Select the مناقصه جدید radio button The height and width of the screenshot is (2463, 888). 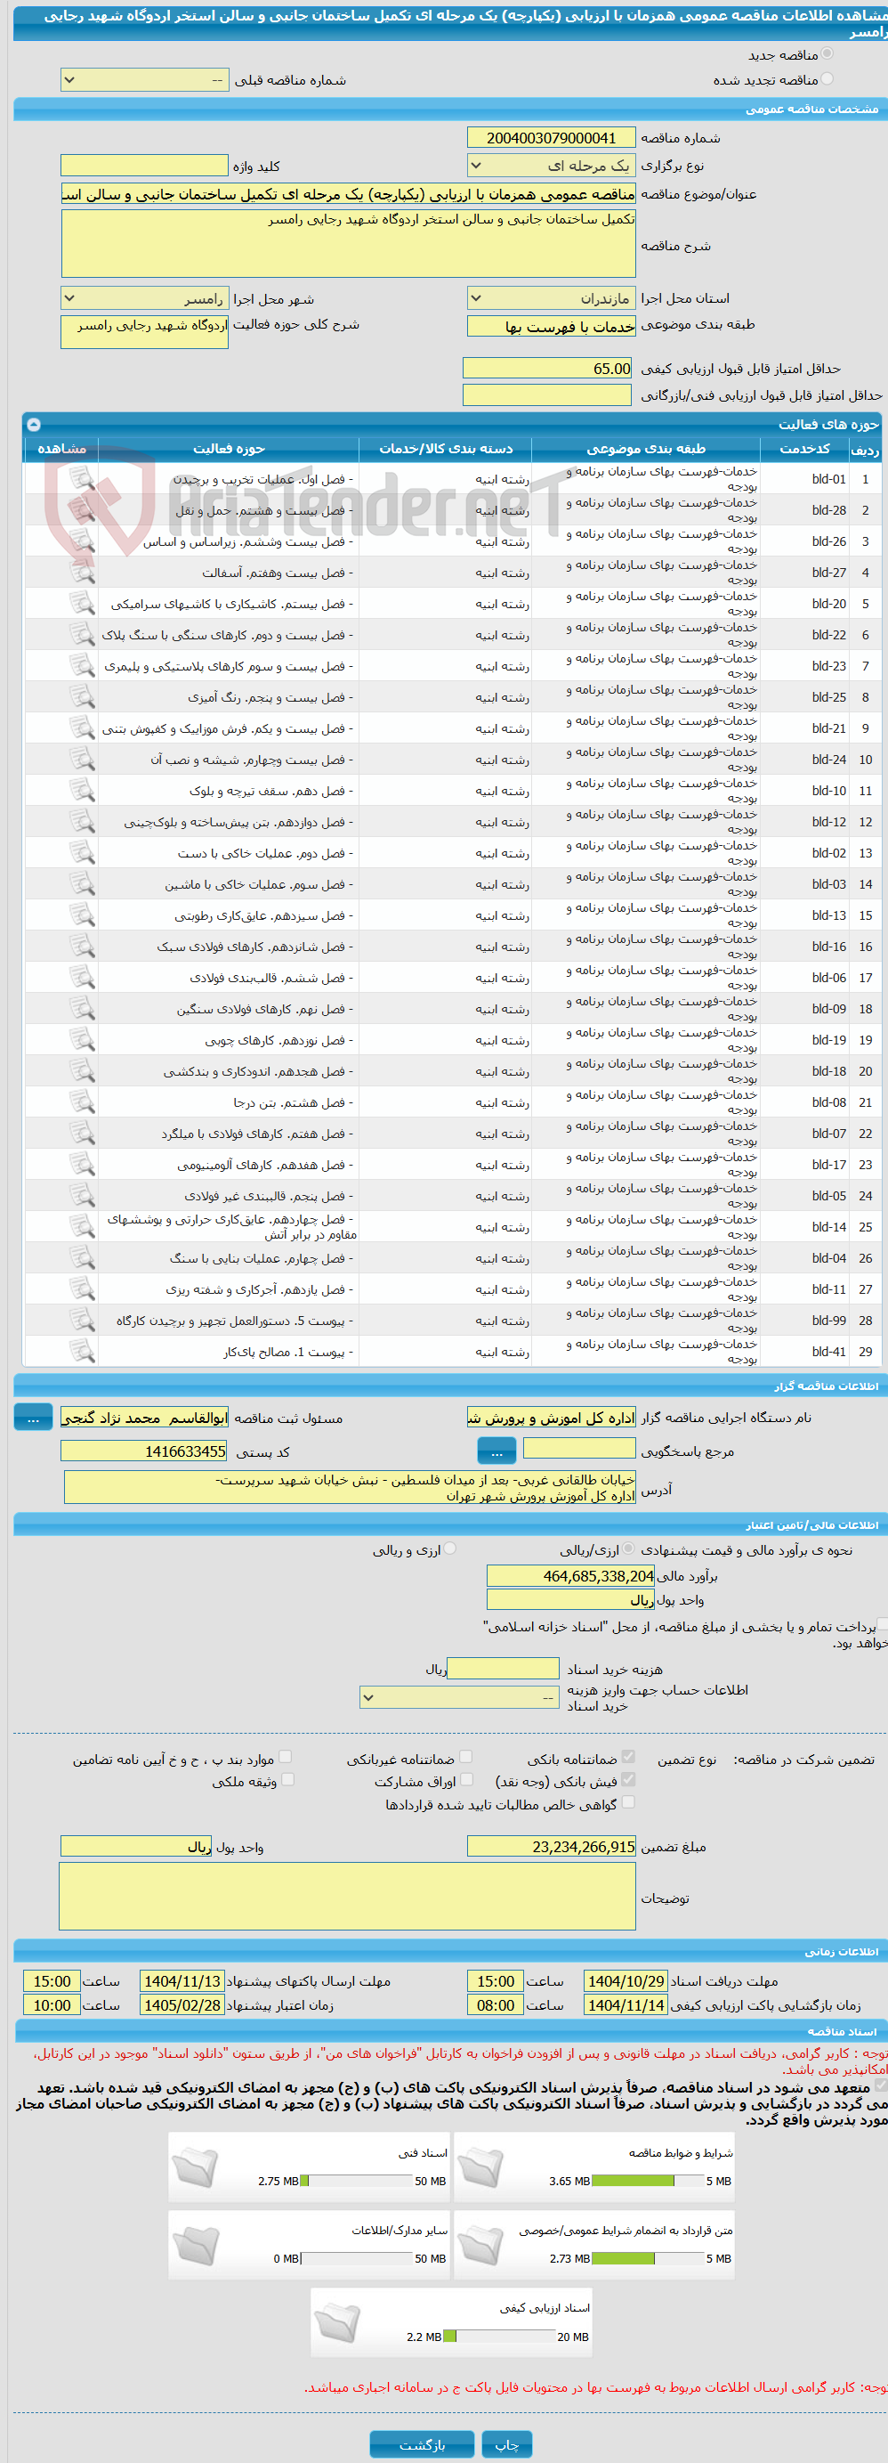(x=827, y=54)
